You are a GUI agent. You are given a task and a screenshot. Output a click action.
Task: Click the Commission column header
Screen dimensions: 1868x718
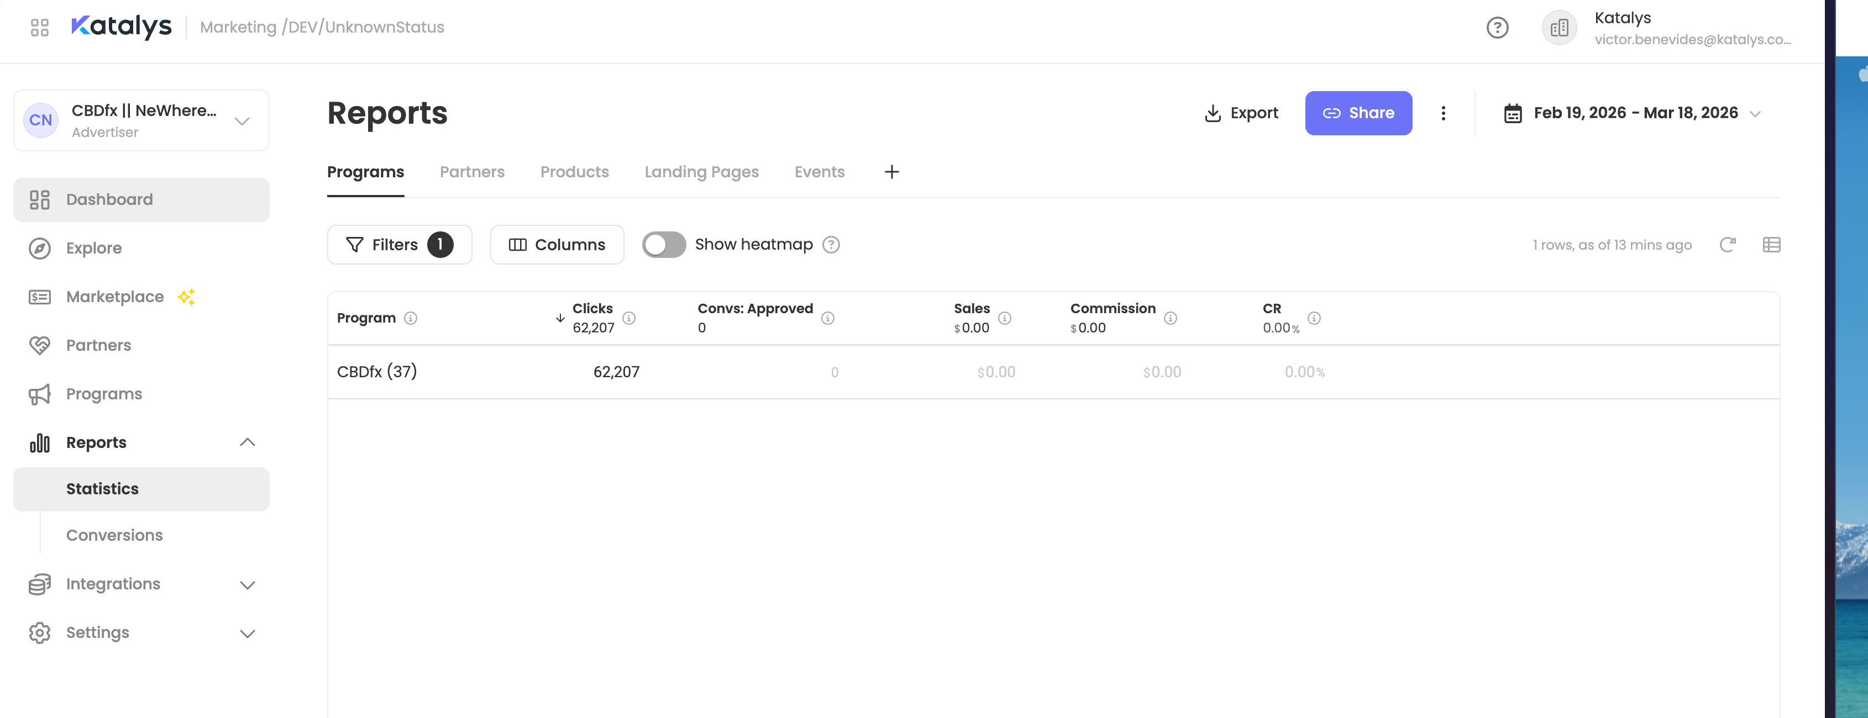(1113, 309)
